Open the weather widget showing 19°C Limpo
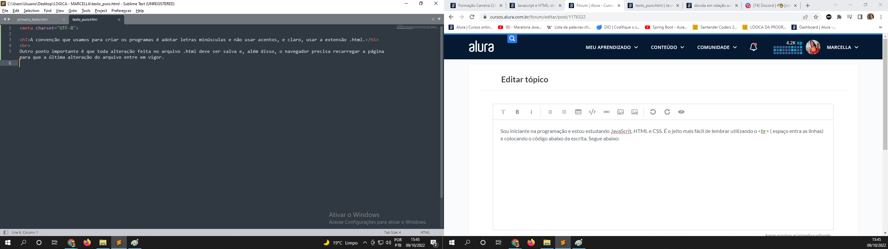This screenshot has width=888, height=249. click(341, 243)
